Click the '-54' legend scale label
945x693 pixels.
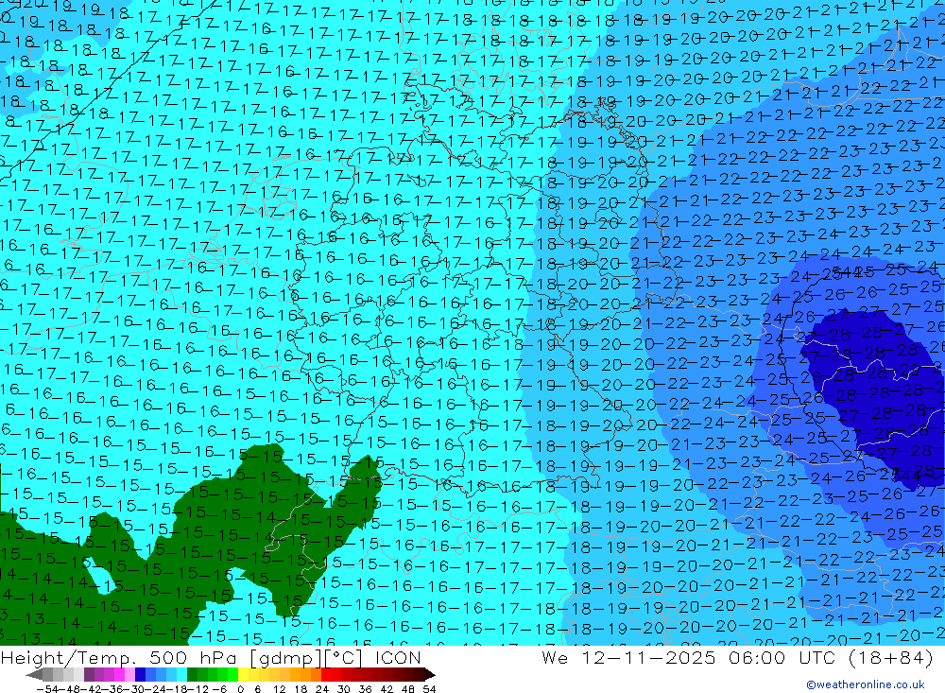[47, 689]
